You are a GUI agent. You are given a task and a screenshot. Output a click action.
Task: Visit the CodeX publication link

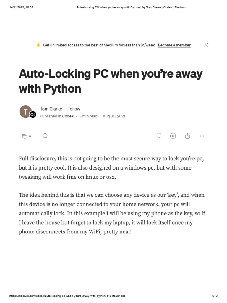(68, 116)
